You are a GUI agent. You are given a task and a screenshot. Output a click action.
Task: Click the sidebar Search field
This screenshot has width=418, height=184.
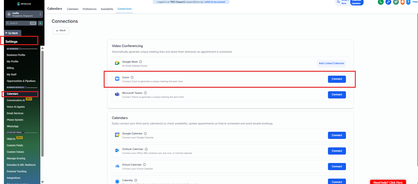click(21, 23)
